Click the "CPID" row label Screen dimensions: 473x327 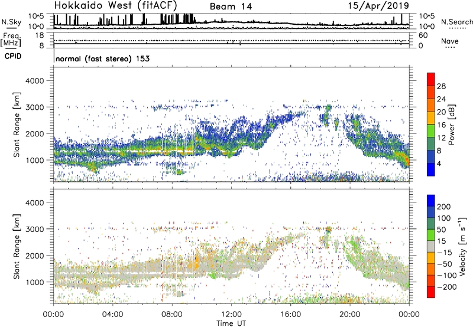pos(13,56)
